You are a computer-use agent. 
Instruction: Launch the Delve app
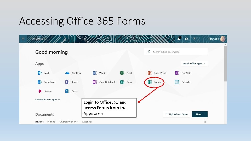coord(71,91)
